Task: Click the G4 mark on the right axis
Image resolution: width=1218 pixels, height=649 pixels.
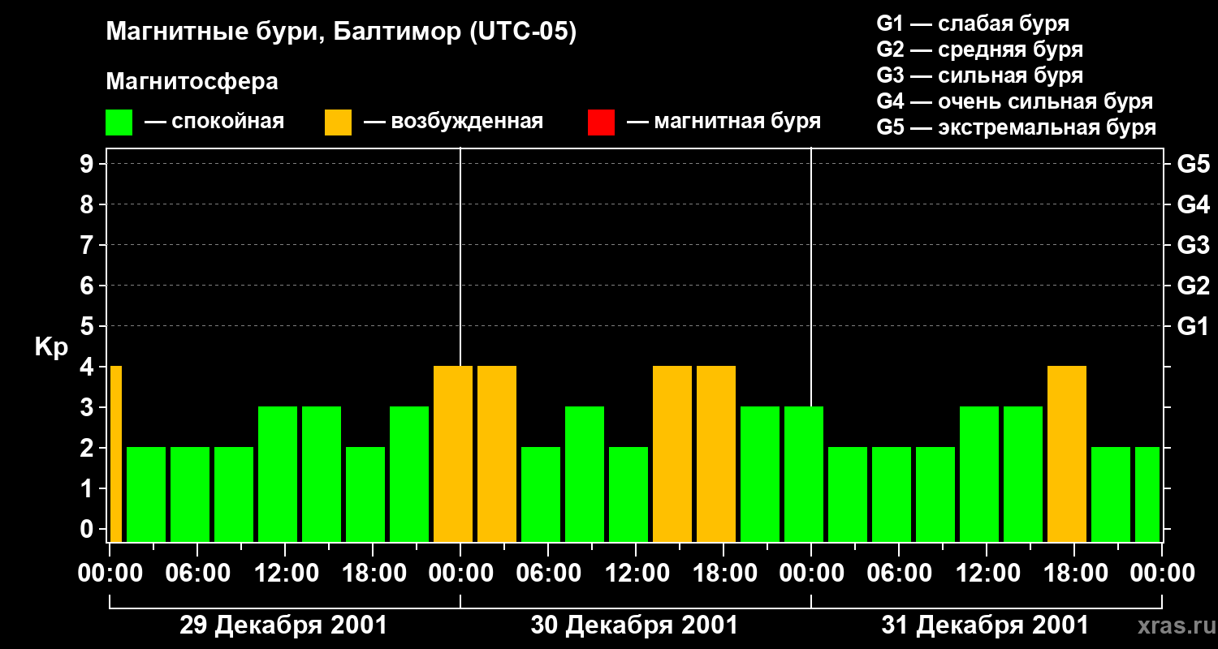Action: coord(1193,204)
